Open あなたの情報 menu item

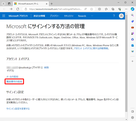pos(39,16)
